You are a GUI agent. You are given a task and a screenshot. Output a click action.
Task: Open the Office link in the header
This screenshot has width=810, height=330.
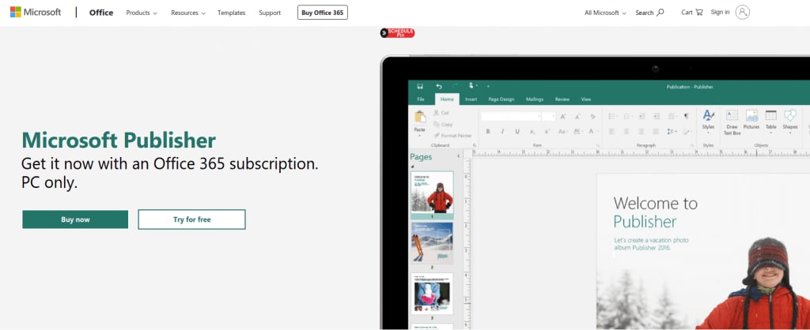pos(101,13)
